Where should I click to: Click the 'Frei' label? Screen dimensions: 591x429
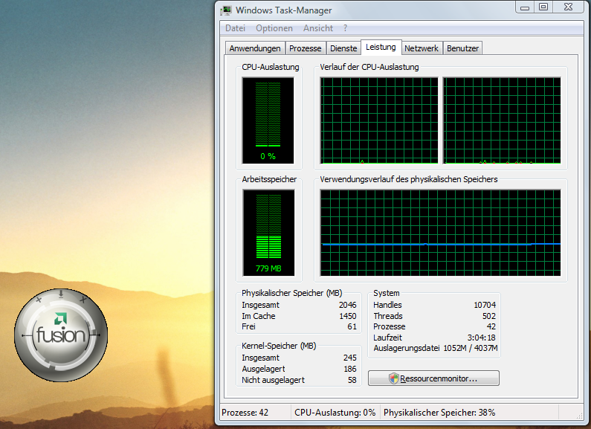point(248,326)
